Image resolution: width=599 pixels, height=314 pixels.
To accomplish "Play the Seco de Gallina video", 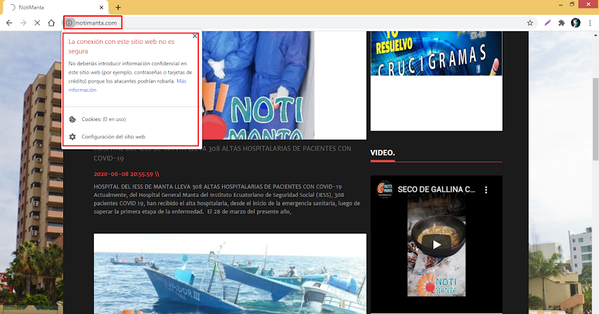I will coord(436,244).
